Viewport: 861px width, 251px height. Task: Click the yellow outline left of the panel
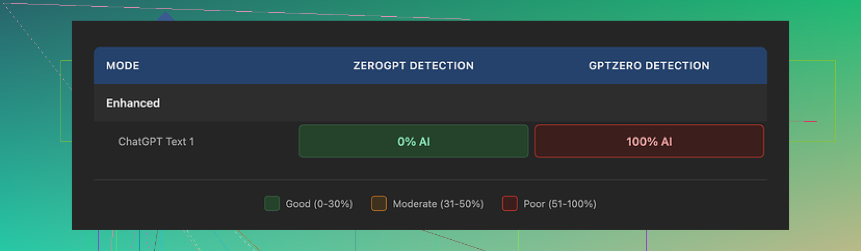(61, 101)
